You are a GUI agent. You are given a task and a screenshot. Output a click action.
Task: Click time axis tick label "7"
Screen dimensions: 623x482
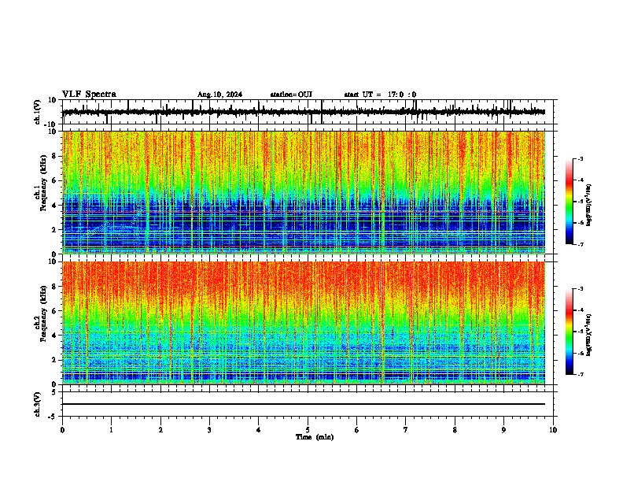click(x=406, y=429)
